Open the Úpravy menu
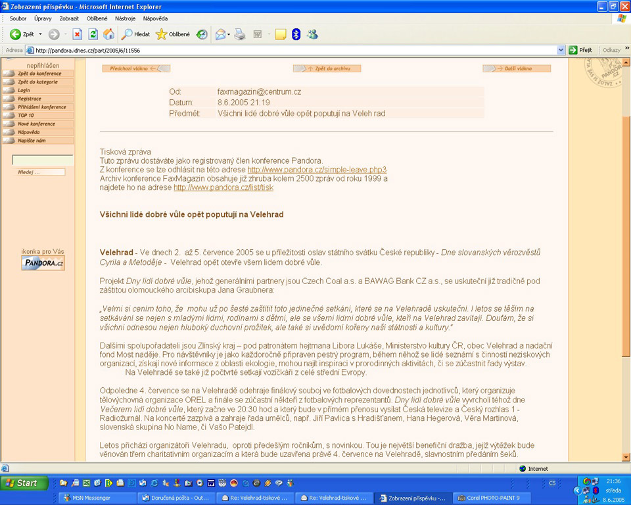The height and width of the screenshot is (505, 631). click(43, 18)
